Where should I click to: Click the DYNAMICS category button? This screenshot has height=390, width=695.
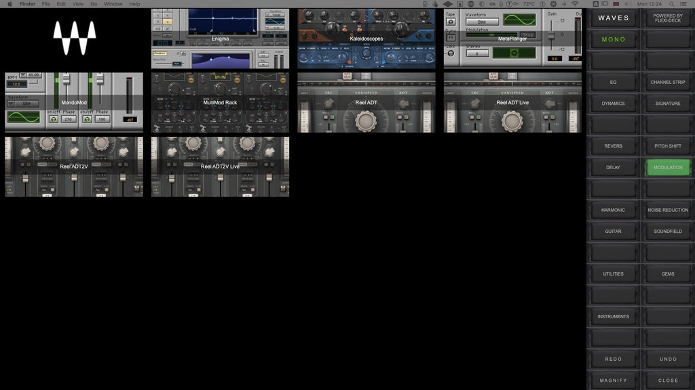[x=613, y=103]
